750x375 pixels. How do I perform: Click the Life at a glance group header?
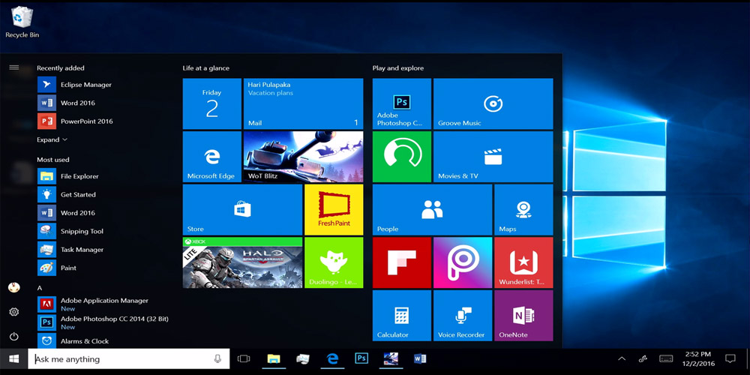pos(205,68)
